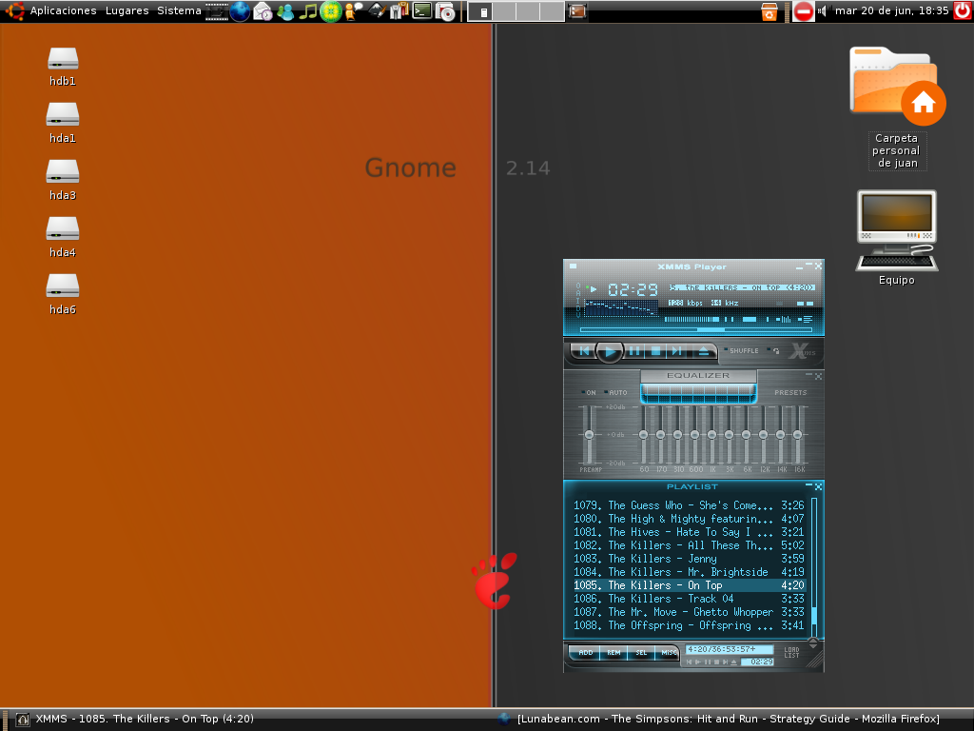Skip to previous track in XMMS
974x731 pixels.
[x=584, y=351]
